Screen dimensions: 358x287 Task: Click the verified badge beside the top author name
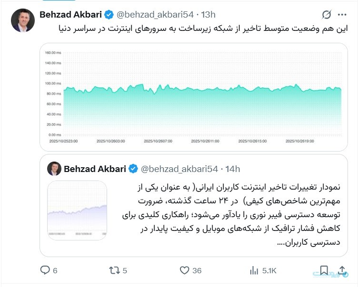coord(109,15)
